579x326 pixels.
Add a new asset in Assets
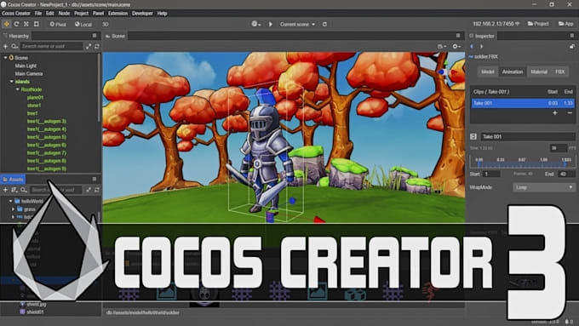pyautogui.click(x=5, y=190)
